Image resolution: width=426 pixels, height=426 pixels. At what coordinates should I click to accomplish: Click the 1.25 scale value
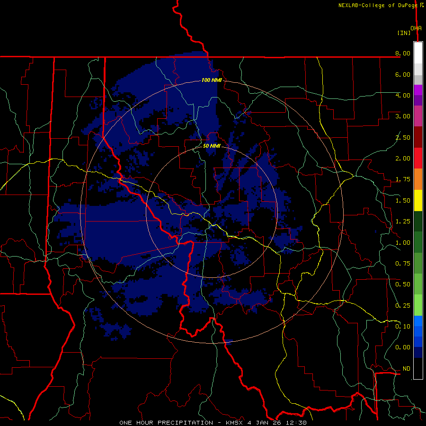(x=403, y=222)
